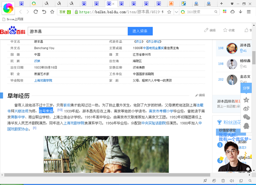Open the 汉族 ethnicity link
256x185 pixels.
point(37,61)
